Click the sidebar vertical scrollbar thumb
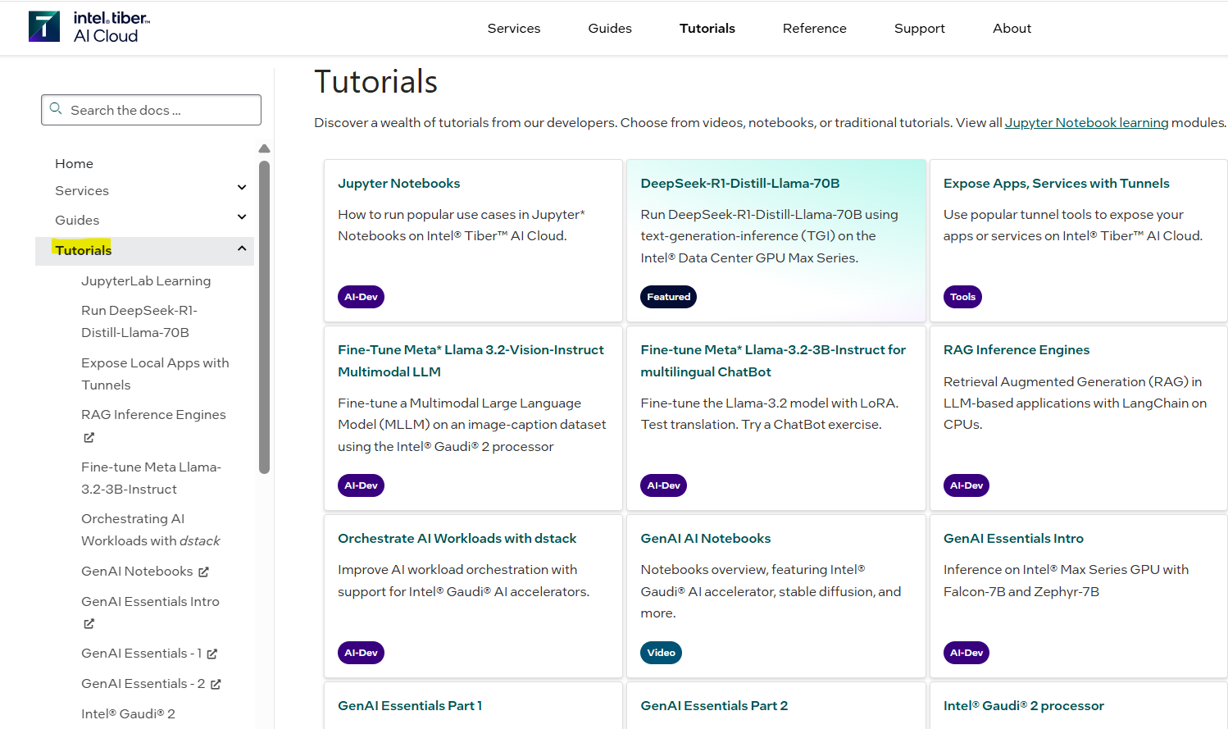 (264, 317)
